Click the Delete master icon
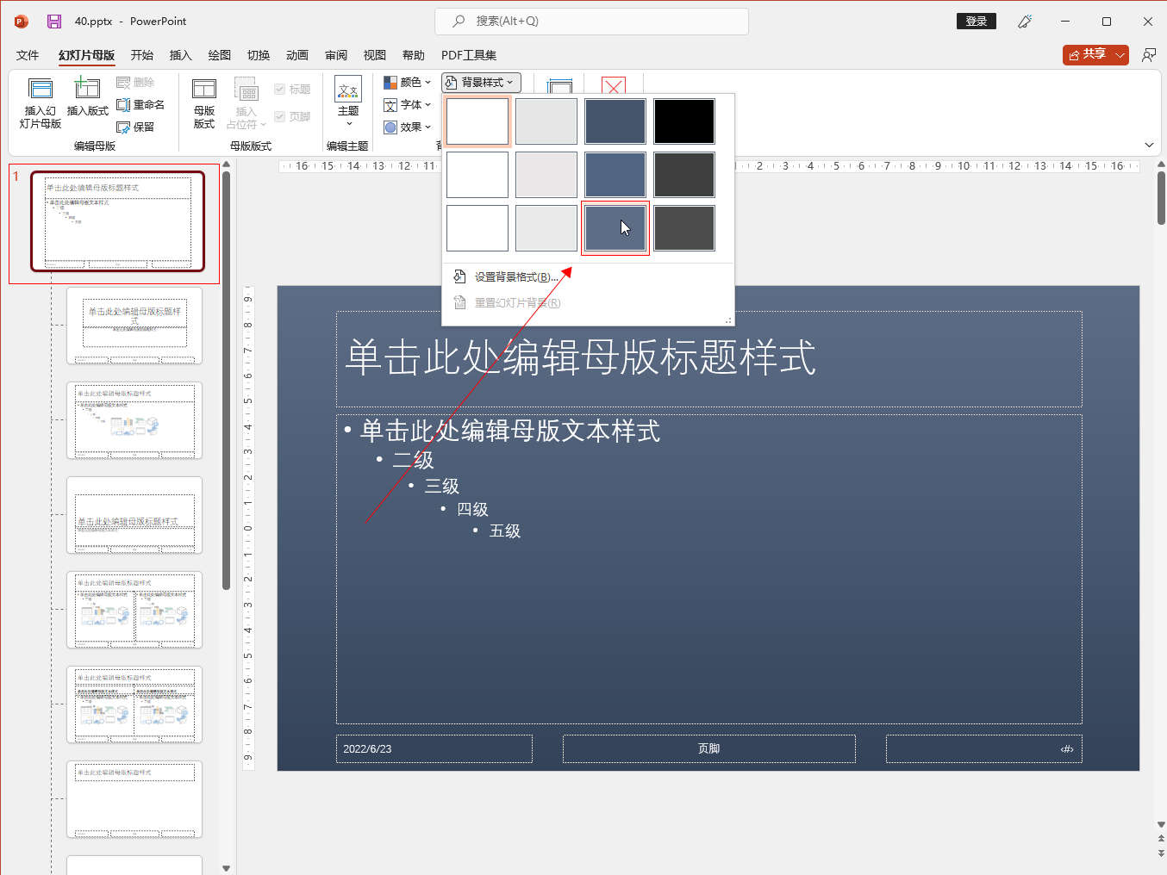 (x=123, y=83)
